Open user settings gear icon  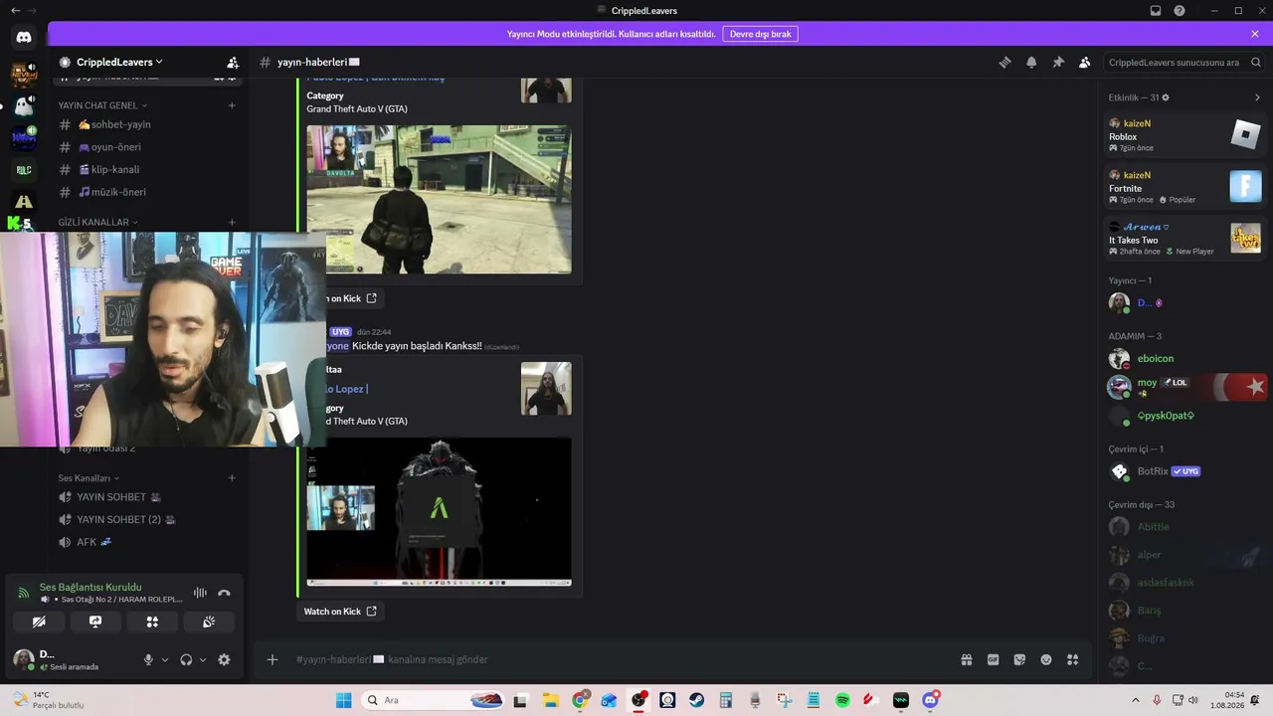click(224, 659)
